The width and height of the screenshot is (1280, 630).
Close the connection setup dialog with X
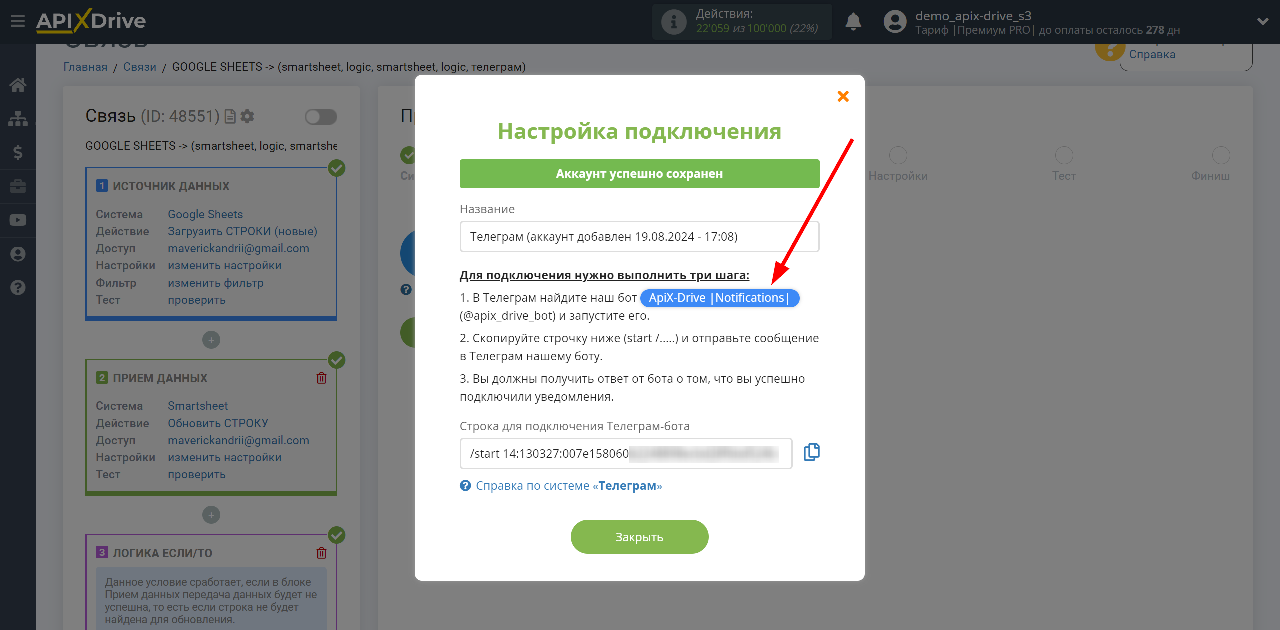click(843, 96)
